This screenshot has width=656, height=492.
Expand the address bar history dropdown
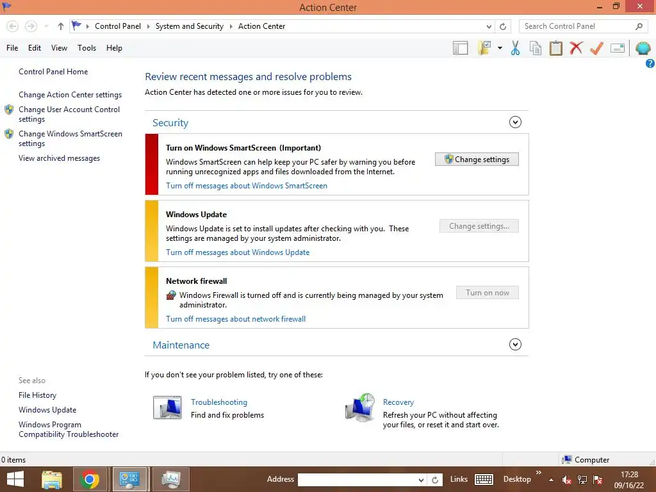489,26
